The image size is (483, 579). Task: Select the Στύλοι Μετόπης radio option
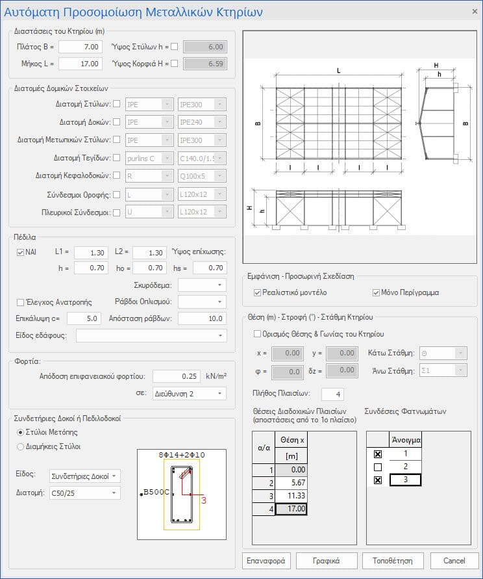(x=21, y=432)
